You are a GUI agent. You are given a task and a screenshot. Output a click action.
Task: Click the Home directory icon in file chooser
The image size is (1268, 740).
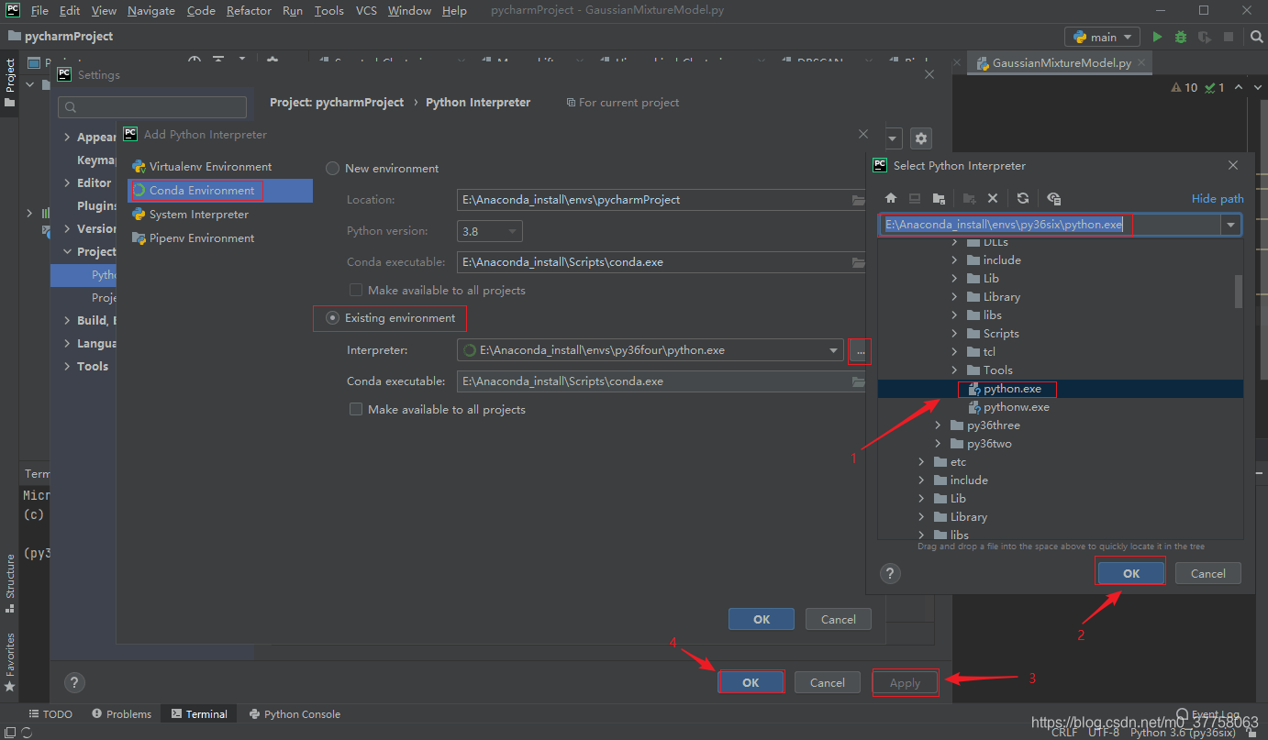coord(890,198)
